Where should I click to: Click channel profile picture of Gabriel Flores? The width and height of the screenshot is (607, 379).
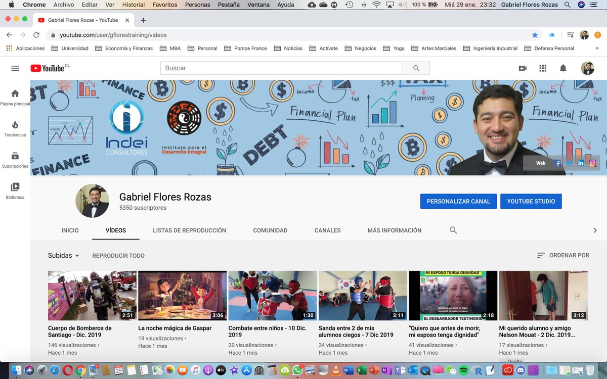coord(92,201)
